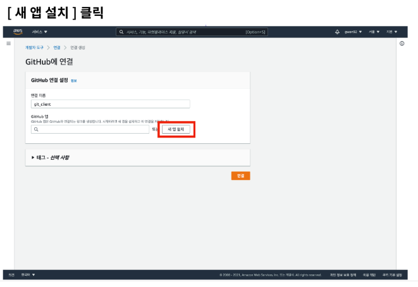Open the notifications bell icon
This screenshot has height=287, width=418.
pos(337,32)
